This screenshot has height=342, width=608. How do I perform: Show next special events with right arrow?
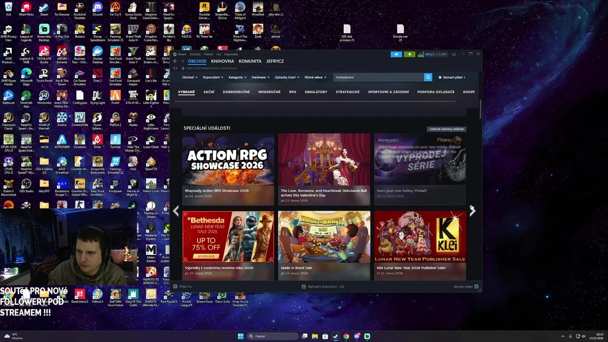pos(472,212)
